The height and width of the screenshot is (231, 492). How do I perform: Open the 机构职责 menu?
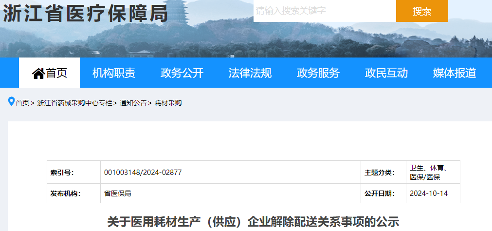coord(113,73)
